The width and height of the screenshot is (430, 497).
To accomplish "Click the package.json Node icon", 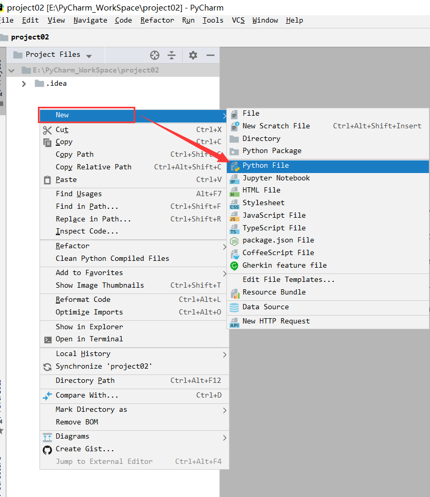I will (x=234, y=241).
